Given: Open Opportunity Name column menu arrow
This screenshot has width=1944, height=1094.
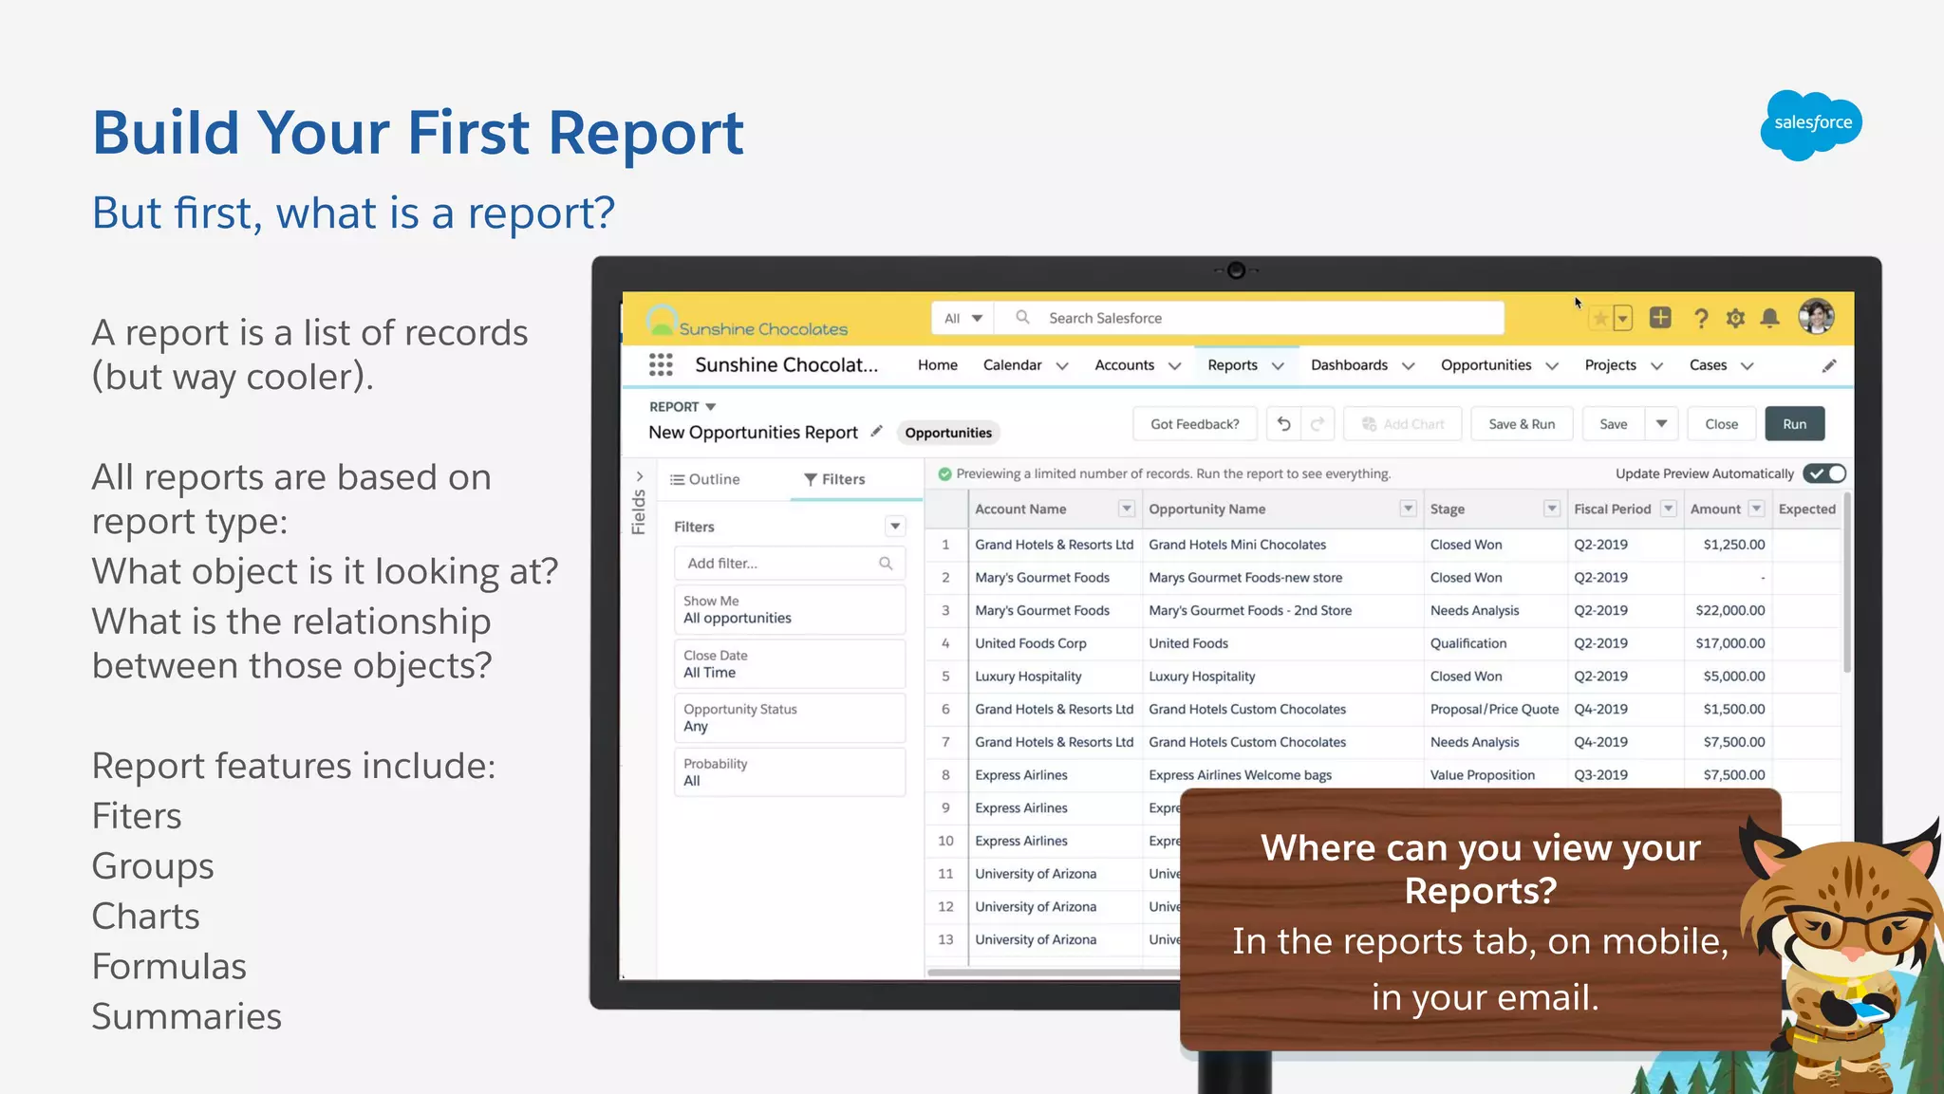Looking at the screenshot, I should [1409, 510].
